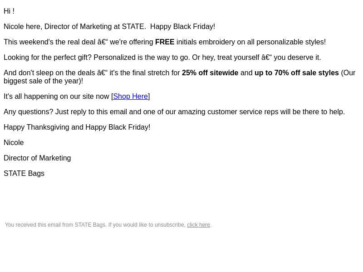Image resolution: width=363 pixels, height=272 pixels.
Task: Click the 'up to 70% off sale styles' text
Action: pos(297,73)
